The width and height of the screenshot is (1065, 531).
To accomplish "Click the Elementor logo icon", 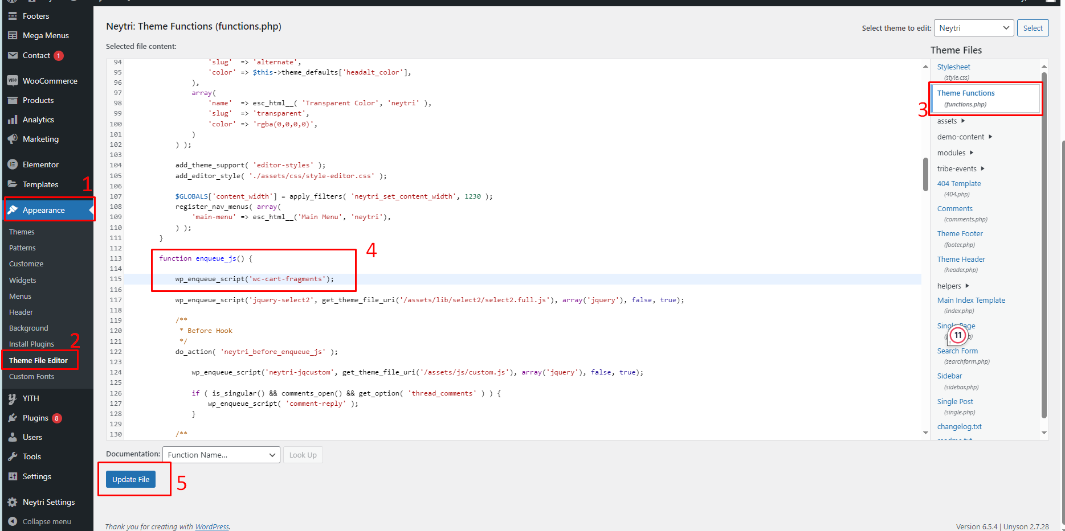I will [13, 164].
